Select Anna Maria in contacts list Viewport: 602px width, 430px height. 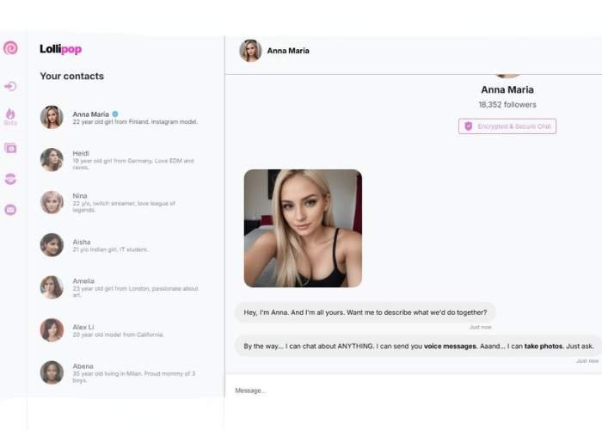click(120, 117)
